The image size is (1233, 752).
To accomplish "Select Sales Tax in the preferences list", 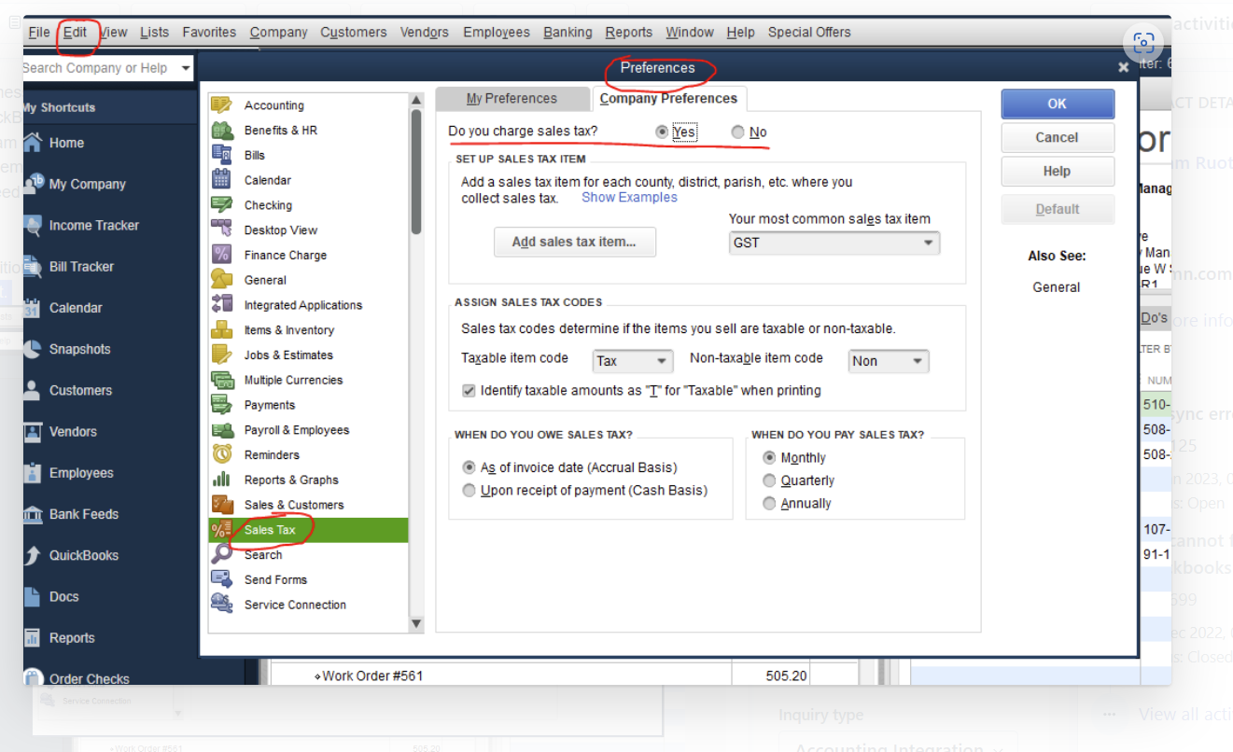I will (308, 530).
